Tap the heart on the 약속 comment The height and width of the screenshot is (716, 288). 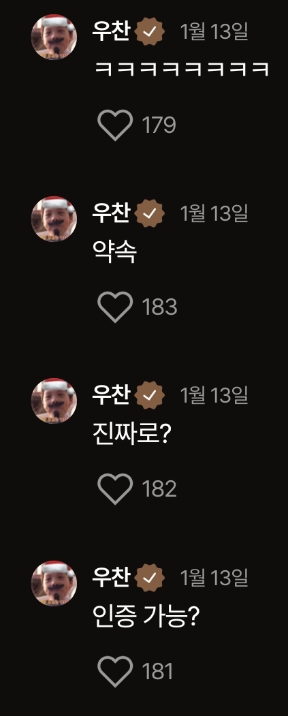click(115, 307)
